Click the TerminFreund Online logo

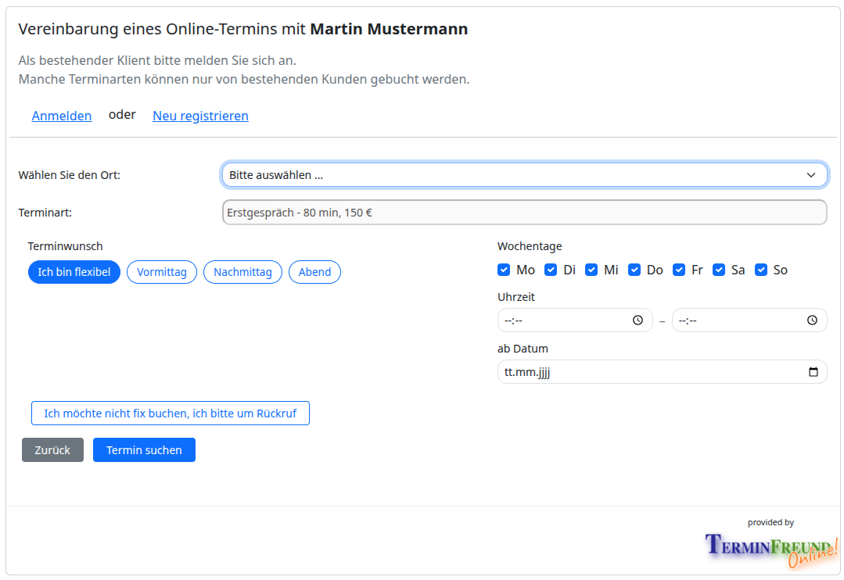771,550
